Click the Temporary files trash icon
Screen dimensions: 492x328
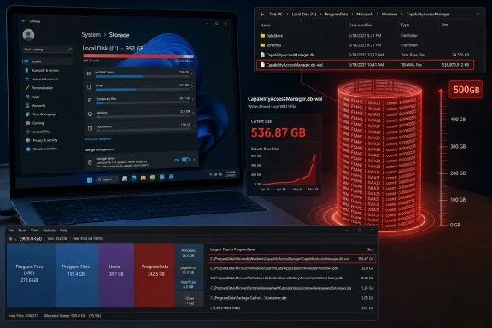(90, 100)
